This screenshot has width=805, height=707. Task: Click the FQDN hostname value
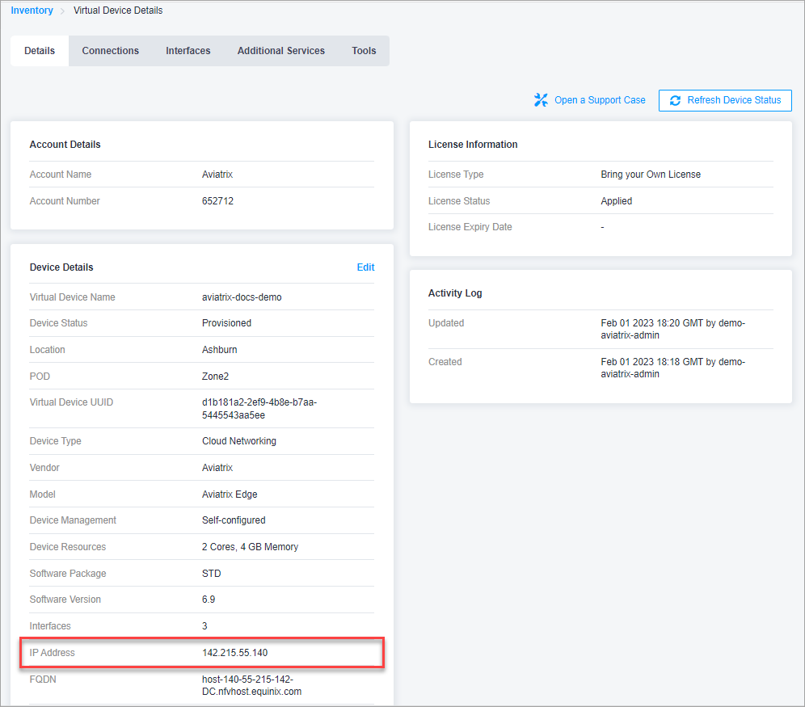coord(251,685)
